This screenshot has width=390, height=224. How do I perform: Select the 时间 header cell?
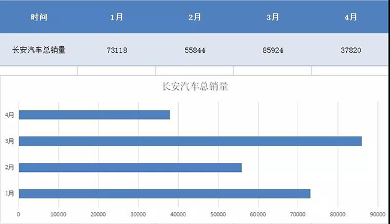pyautogui.click(x=39, y=17)
